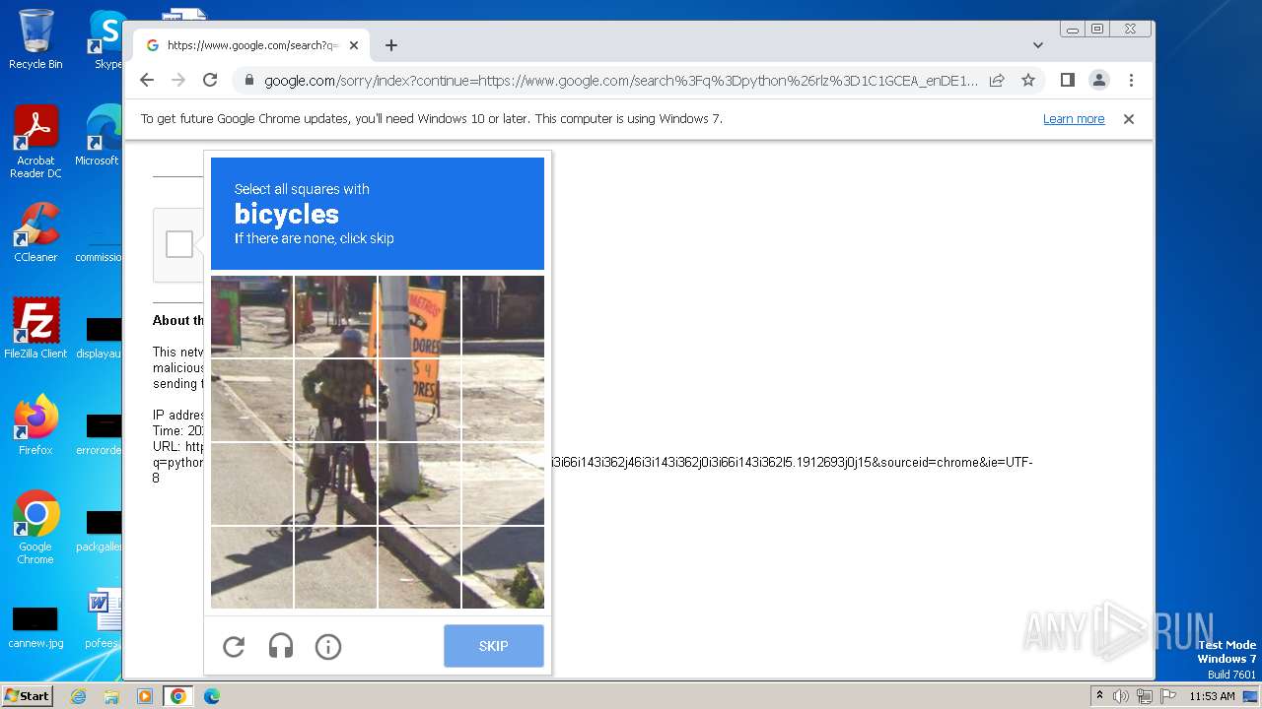Image resolution: width=1262 pixels, height=709 pixels.
Task: Share this page icon in address bar
Action: 997,80
